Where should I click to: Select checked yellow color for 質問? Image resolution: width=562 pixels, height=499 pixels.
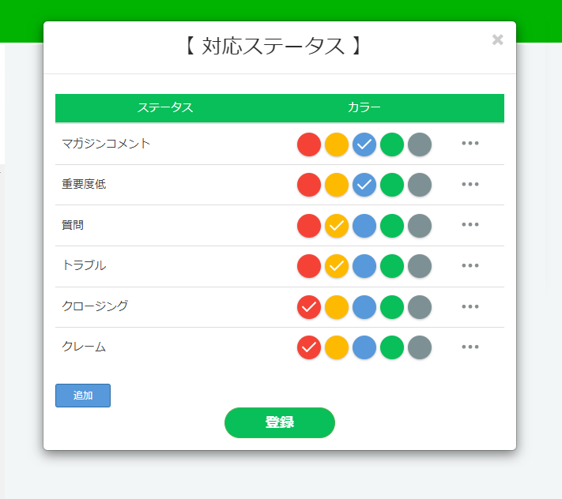pyautogui.click(x=337, y=226)
